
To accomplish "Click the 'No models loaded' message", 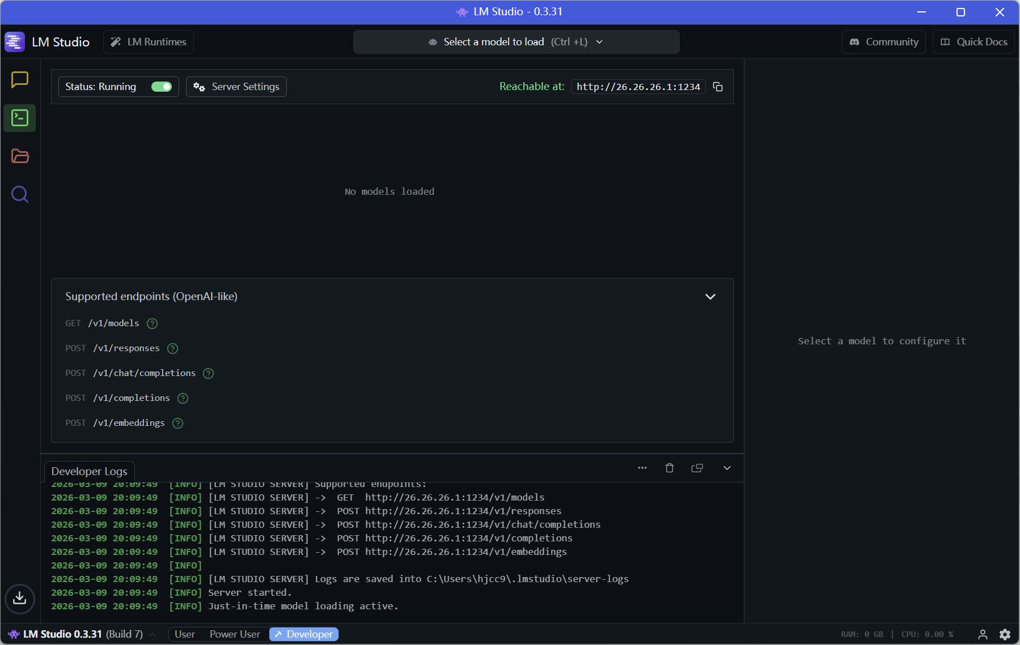I will coord(390,191).
